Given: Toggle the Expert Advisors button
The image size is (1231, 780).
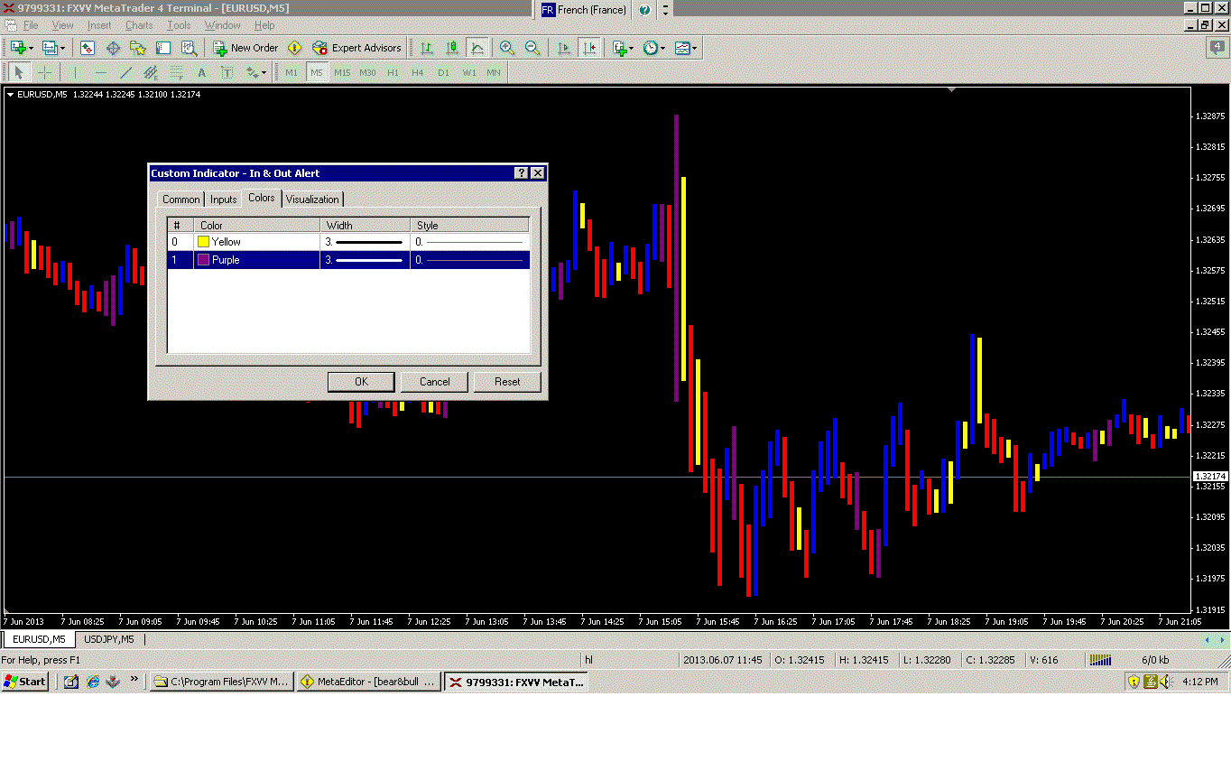Looking at the screenshot, I should pyautogui.click(x=356, y=48).
